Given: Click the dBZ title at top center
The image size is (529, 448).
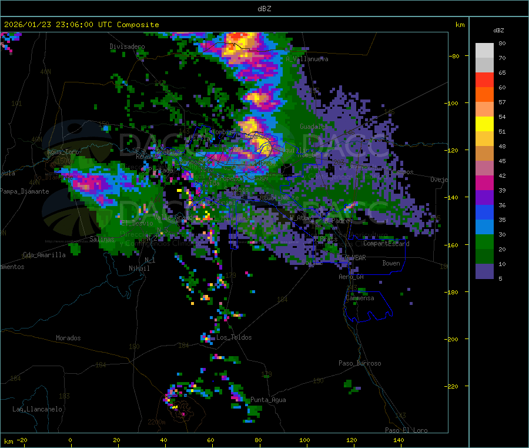Looking at the screenshot, I should (x=264, y=9).
